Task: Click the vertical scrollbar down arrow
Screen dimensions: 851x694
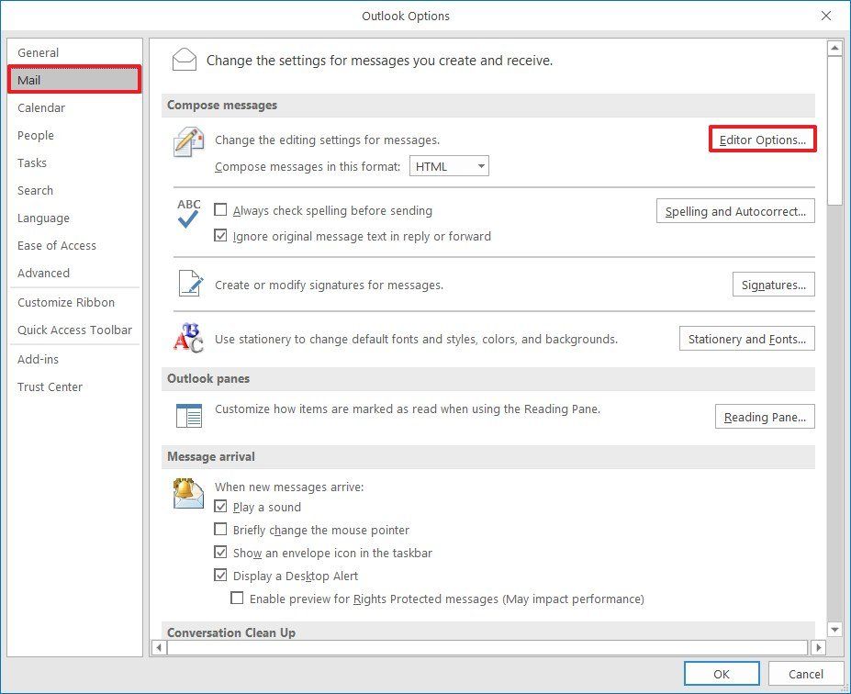Action: tap(834, 630)
